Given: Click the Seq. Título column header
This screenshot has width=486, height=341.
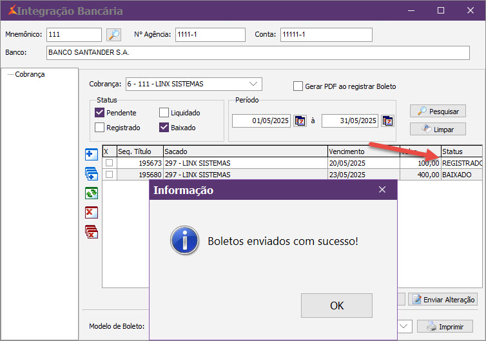Looking at the screenshot, I should coord(140,151).
